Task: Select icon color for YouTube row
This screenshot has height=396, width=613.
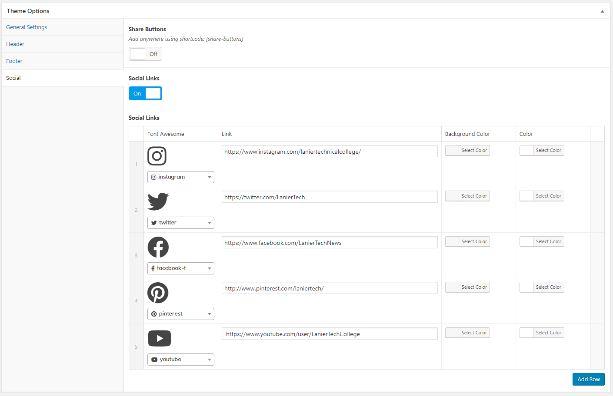Action: 542,333
